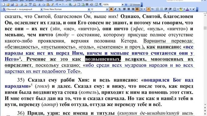The width and height of the screenshot is (207, 116).
Task: Activate the Format Painter brush
Action: click(x=52, y=5)
